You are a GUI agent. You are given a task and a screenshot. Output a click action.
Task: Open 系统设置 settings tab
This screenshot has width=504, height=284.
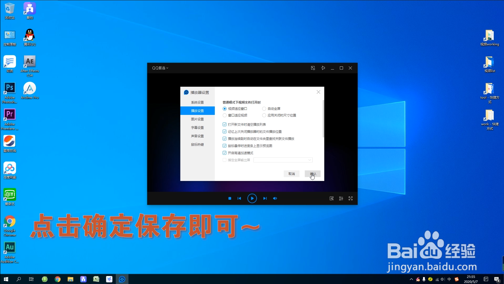tap(197, 102)
